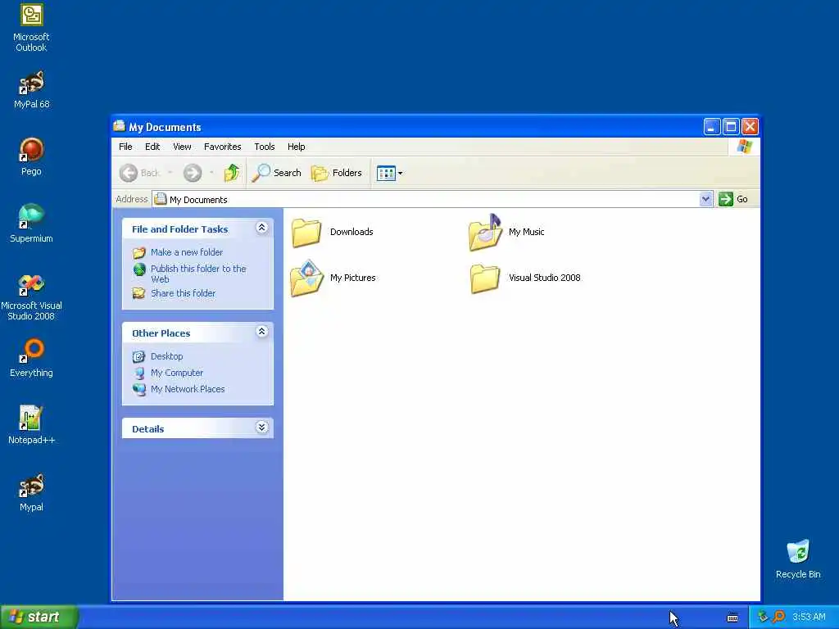Go to My Computer link
This screenshot has width=839, height=629.
177,373
